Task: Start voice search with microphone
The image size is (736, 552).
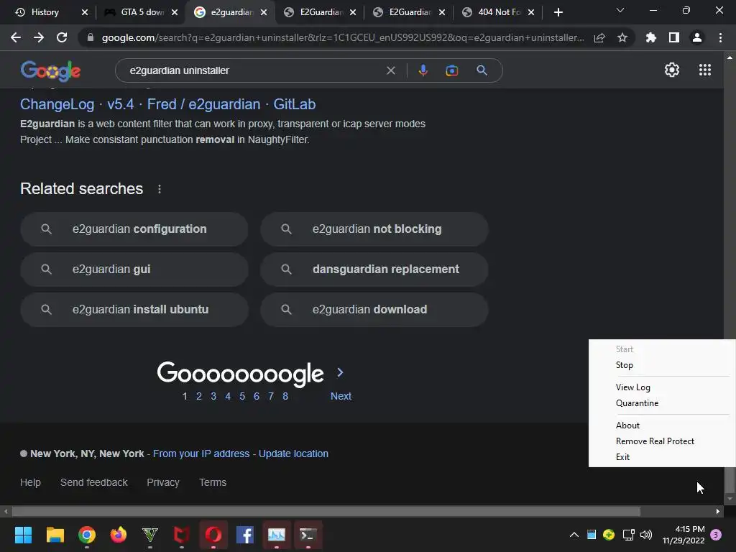Action: [423, 70]
